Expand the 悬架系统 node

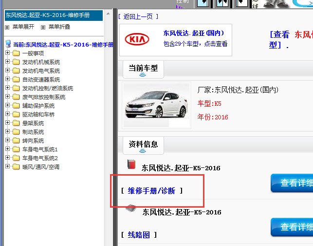[x=7, y=123]
